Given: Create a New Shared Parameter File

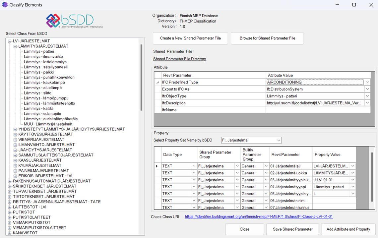Looking at the screenshot, I should (x=190, y=38).
